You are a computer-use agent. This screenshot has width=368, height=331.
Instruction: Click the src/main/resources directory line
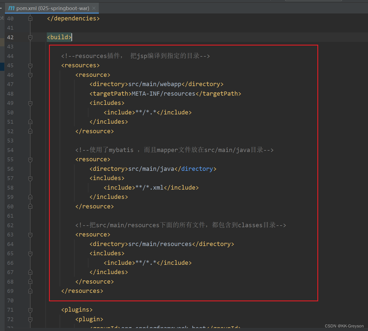click(162, 244)
